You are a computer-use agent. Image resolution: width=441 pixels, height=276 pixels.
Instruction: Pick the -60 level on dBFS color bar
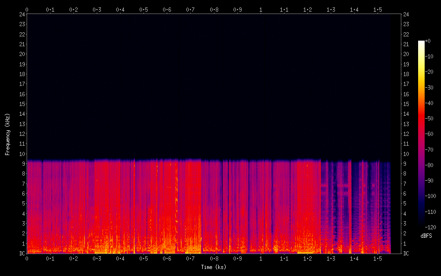[421, 134]
